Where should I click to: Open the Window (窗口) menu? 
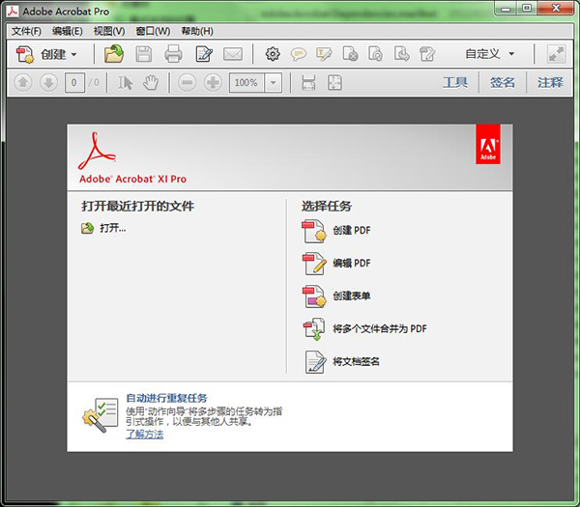point(153,31)
